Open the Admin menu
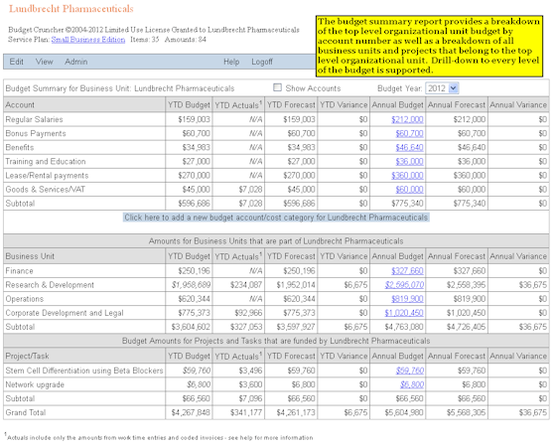The width and height of the screenshot is (554, 447). pyautogui.click(x=76, y=62)
